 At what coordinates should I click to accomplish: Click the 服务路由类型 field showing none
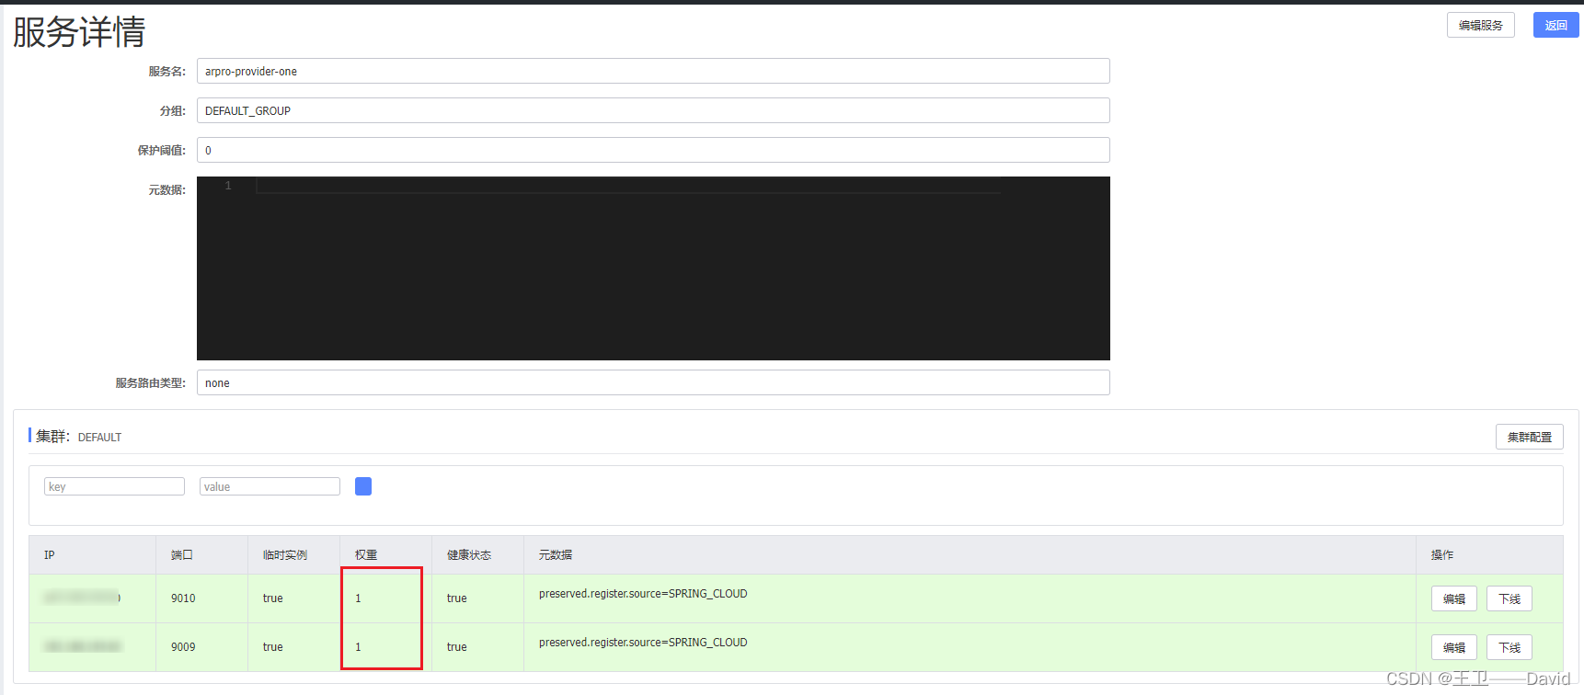click(x=652, y=383)
